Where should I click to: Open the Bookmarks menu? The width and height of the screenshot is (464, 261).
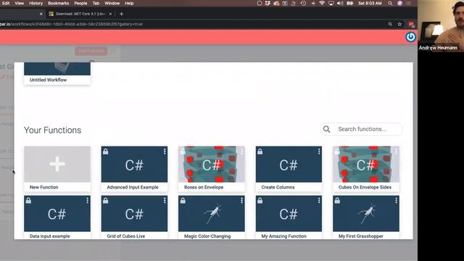point(58,3)
